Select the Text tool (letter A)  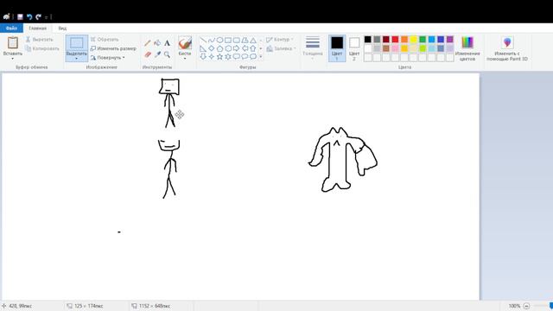tap(167, 43)
